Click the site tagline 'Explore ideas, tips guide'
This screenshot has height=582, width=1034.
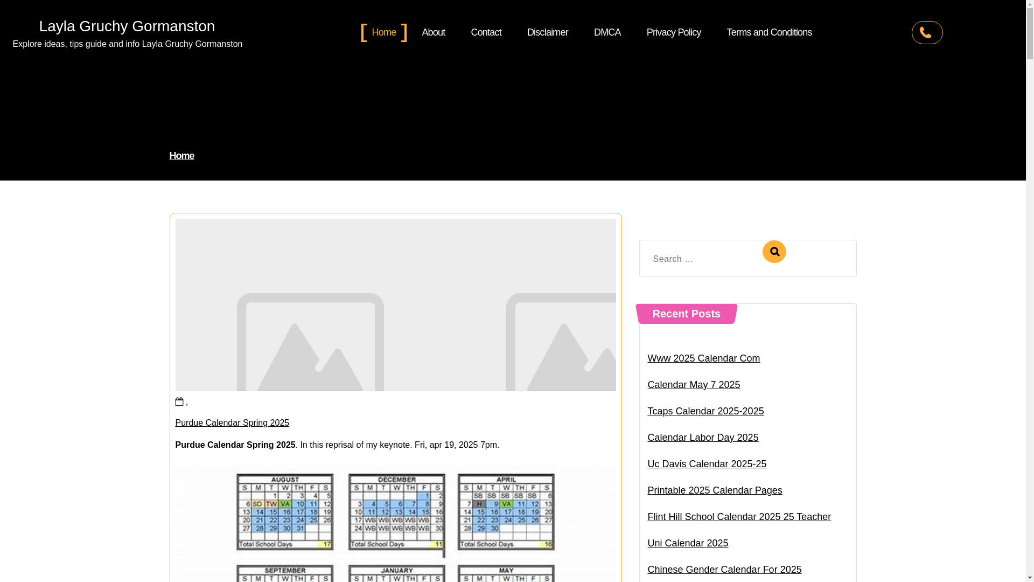128,44
